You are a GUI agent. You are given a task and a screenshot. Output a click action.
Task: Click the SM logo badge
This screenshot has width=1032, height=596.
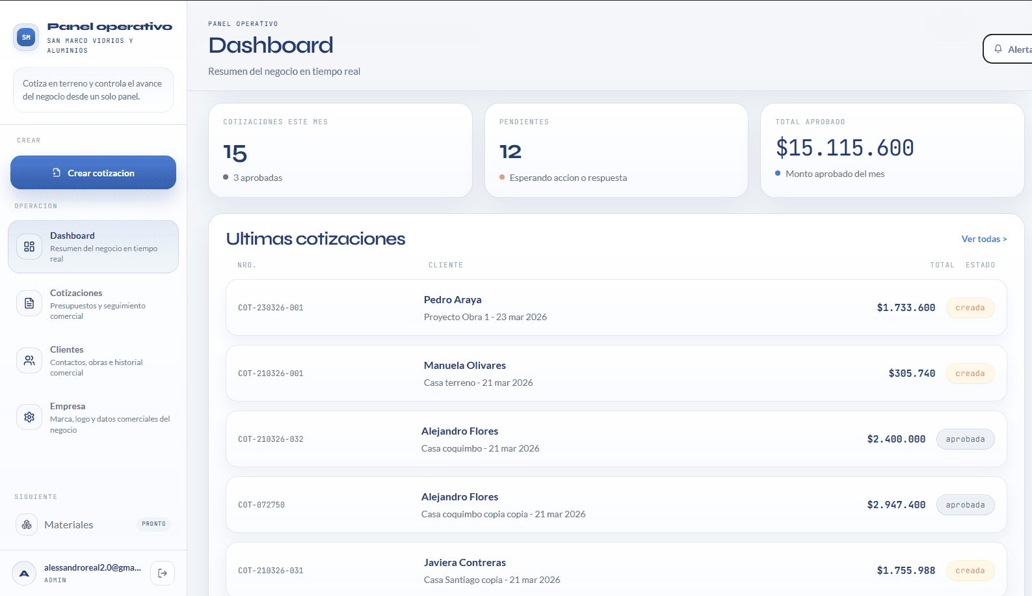[x=26, y=38]
